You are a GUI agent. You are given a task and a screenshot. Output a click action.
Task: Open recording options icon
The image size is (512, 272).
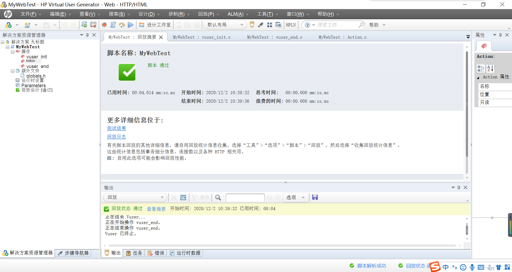[93, 25]
